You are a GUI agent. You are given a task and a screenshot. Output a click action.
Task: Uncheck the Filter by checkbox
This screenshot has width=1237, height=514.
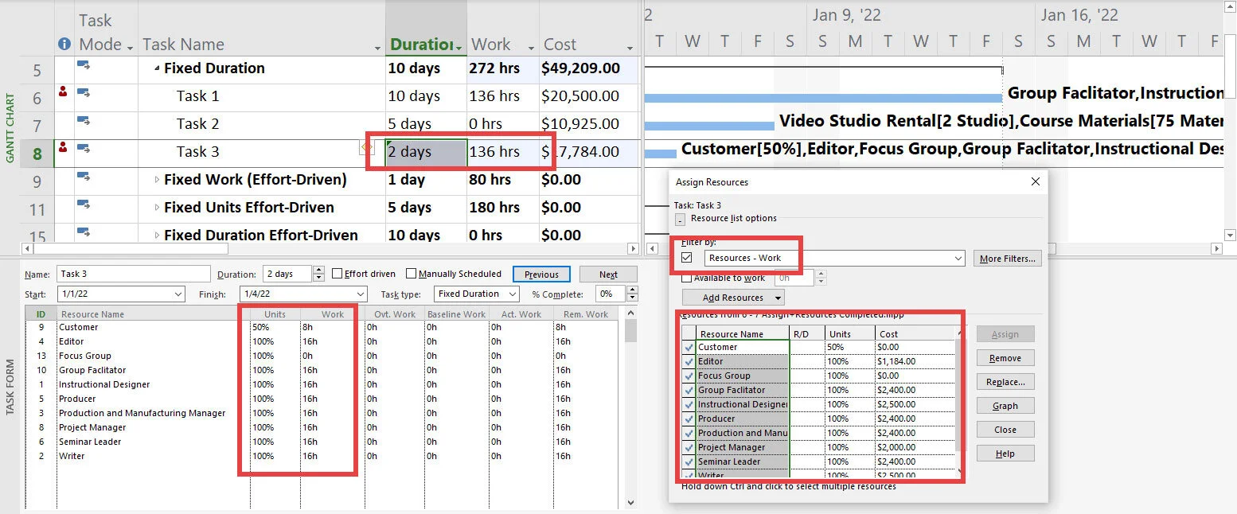[x=687, y=258]
